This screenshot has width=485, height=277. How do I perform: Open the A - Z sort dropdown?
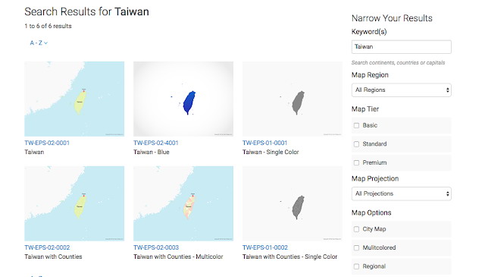click(x=39, y=43)
